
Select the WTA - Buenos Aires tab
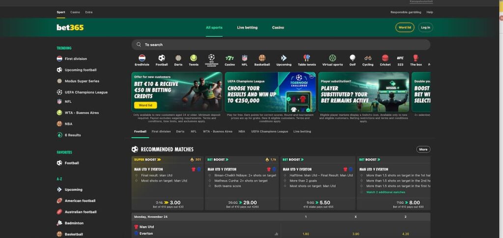(x=218, y=131)
